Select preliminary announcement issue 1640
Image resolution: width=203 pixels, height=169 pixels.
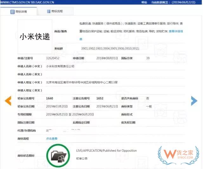click(49, 98)
